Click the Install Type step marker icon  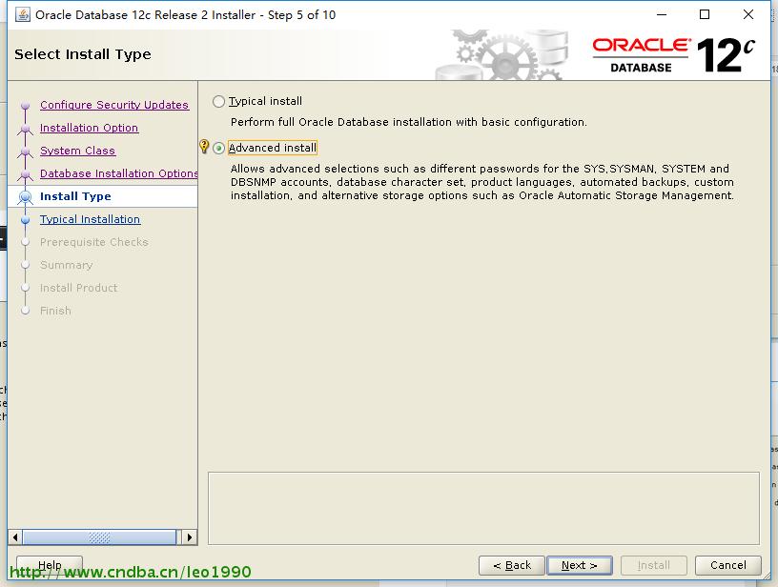point(26,197)
